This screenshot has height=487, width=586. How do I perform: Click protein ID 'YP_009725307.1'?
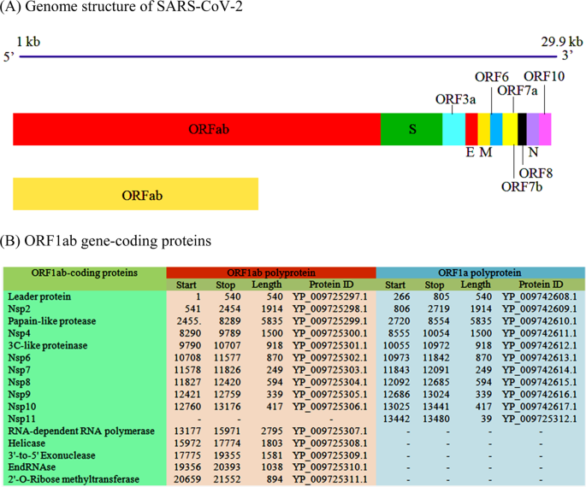click(330, 431)
